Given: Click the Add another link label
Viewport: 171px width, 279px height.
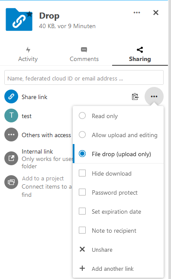Looking at the screenshot, I should pos(113,269).
